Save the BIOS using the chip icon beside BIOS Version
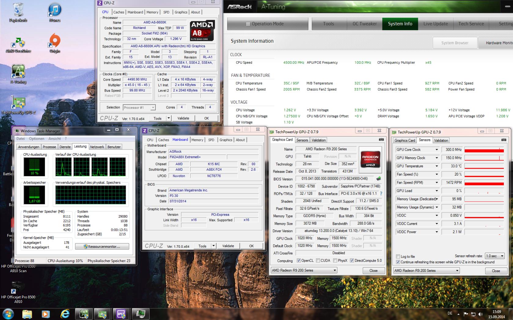Screen dimensions: 513x320 click(x=379, y=179)
